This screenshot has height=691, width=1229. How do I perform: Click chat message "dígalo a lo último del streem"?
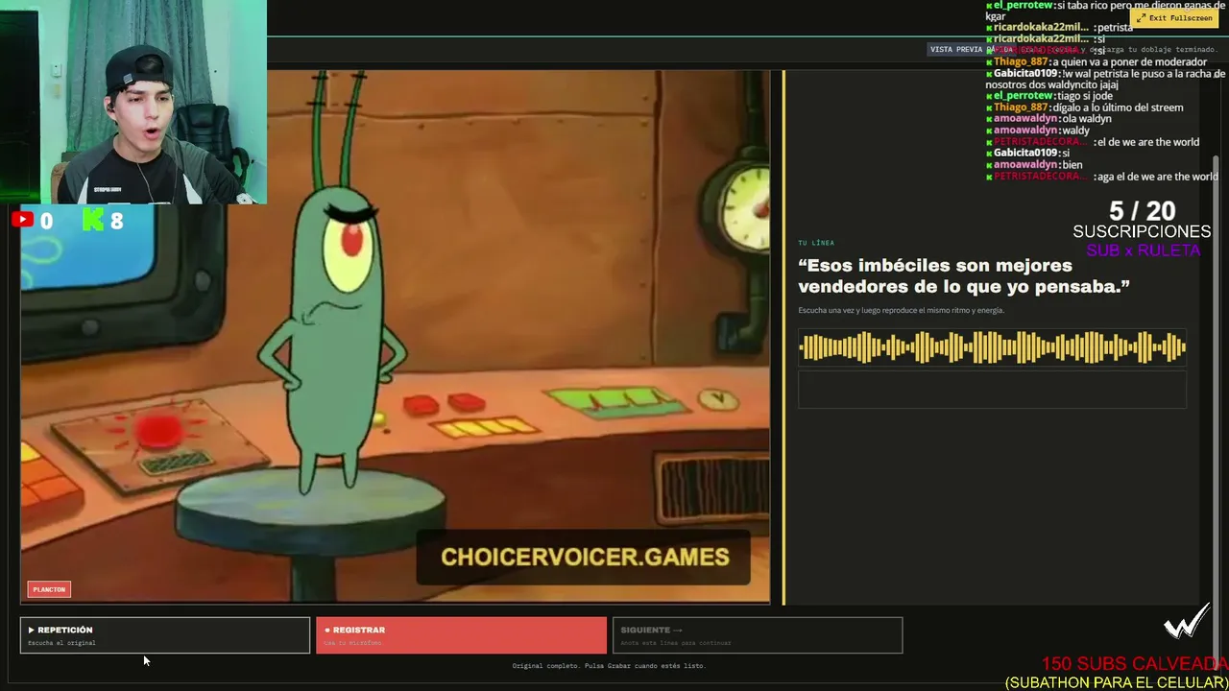click(x=1118, y=107)
